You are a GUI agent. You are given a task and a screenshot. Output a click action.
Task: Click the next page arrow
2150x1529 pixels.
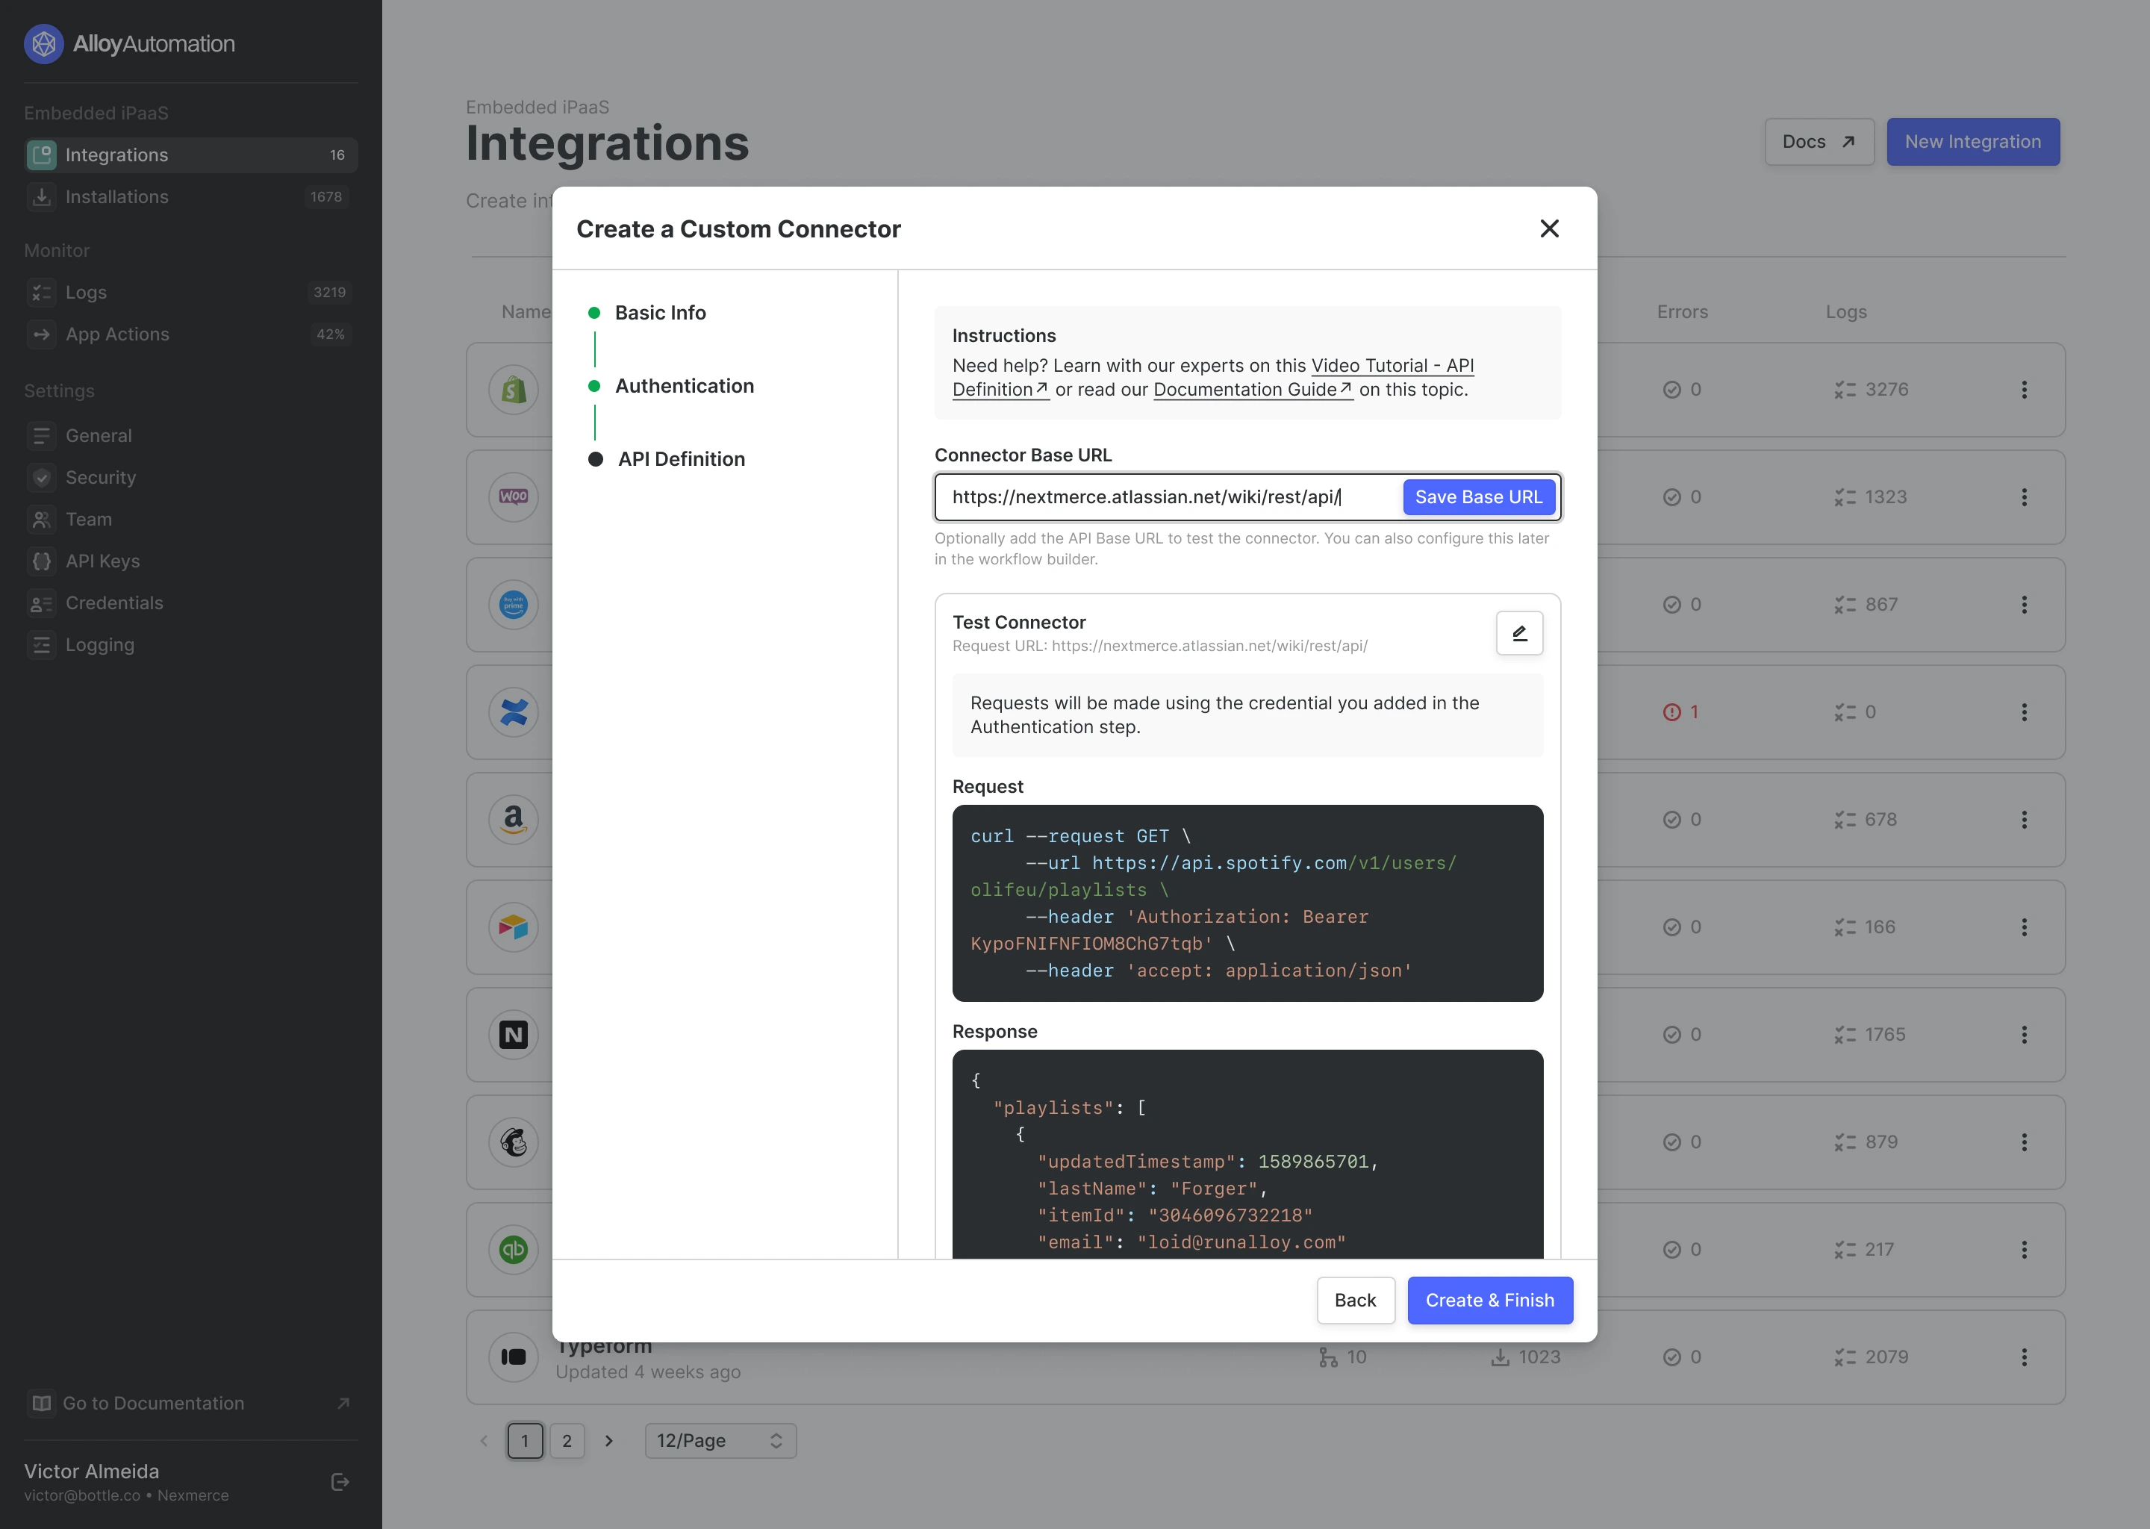(x=609, y=1440)
